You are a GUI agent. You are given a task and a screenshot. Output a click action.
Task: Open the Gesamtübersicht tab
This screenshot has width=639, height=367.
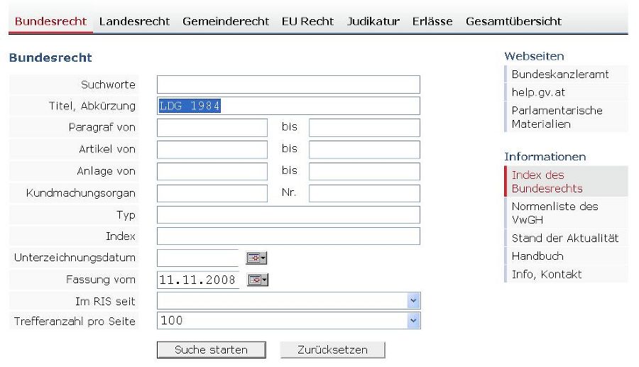(513, 21)
